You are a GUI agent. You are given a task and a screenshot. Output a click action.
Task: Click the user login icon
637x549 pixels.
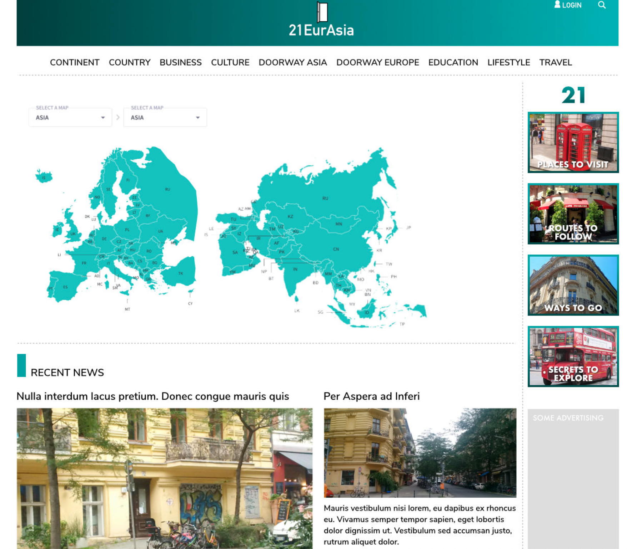coord(557,5)
